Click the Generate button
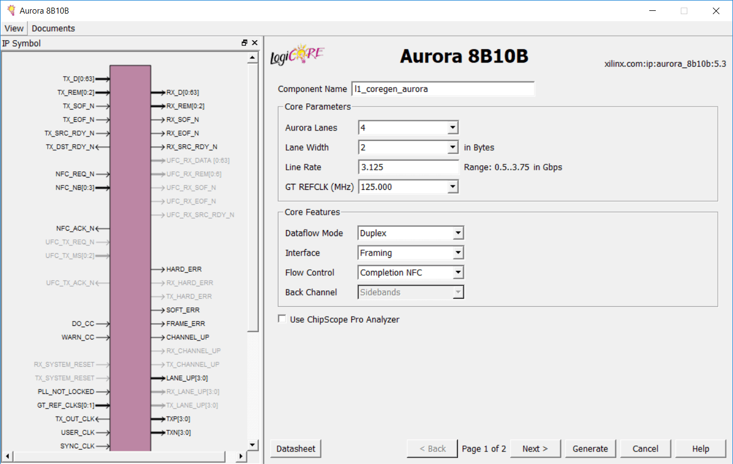The width and height of the screenshot is (733, 464). [x=591, y=448]
